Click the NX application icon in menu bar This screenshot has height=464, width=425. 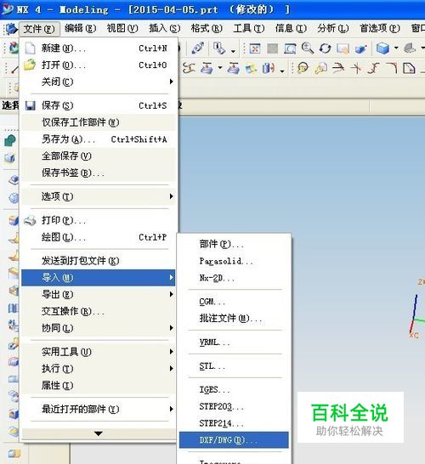(11, 29)
